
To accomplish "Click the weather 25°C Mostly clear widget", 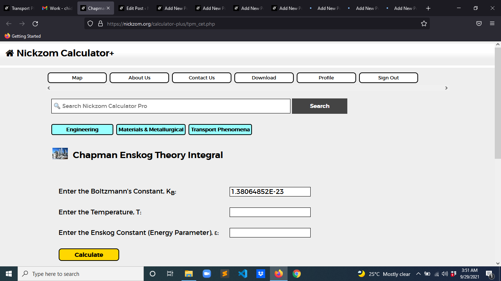I will click(x=384, y=274).
